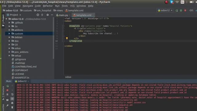Click the Collapse All icon in Project panel
The width and height of the screenshot is (197, 111).
(x=42, y=15)
